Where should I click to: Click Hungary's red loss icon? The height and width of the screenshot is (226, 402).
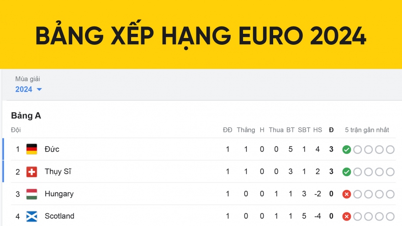coord(347,194)
